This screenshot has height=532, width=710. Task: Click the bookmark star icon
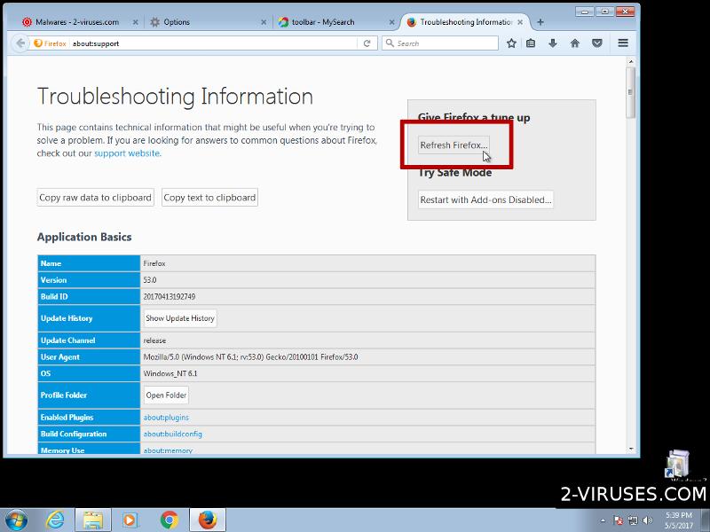(511, 43)
